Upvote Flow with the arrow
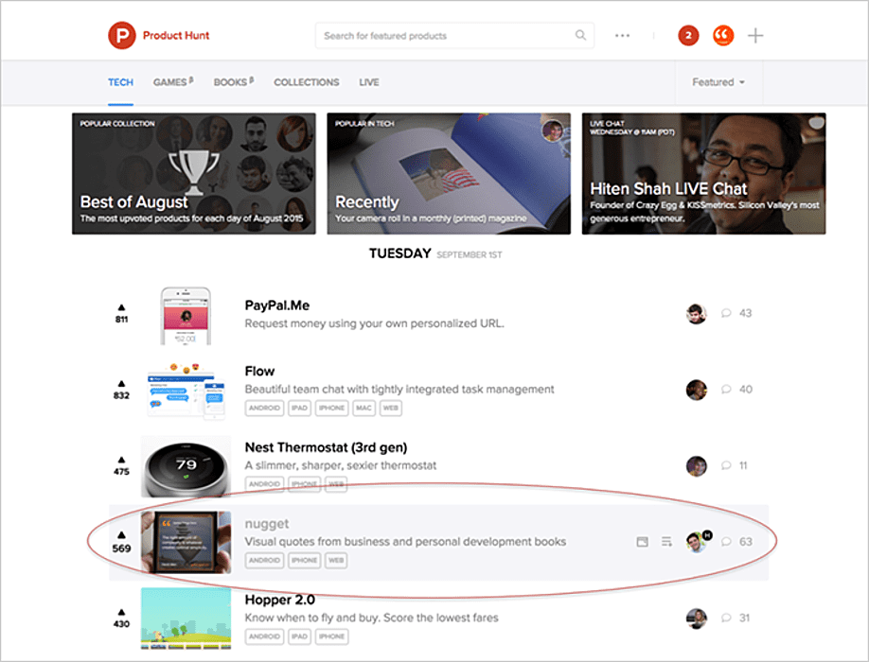The height and width of the screenshot is (662, 869). [121, 384]
